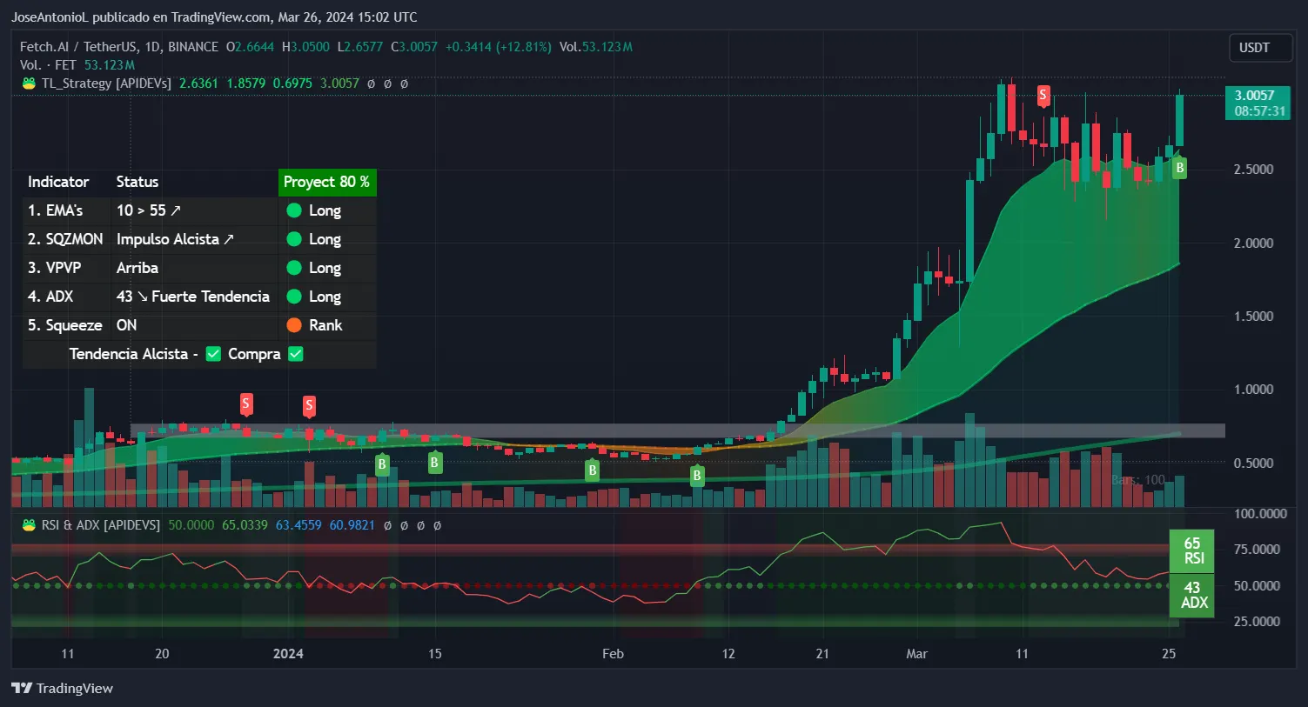
Task: Click the RSI & ADX indicator frog icon
Action: pyautogui.click(x=29, y=525)
